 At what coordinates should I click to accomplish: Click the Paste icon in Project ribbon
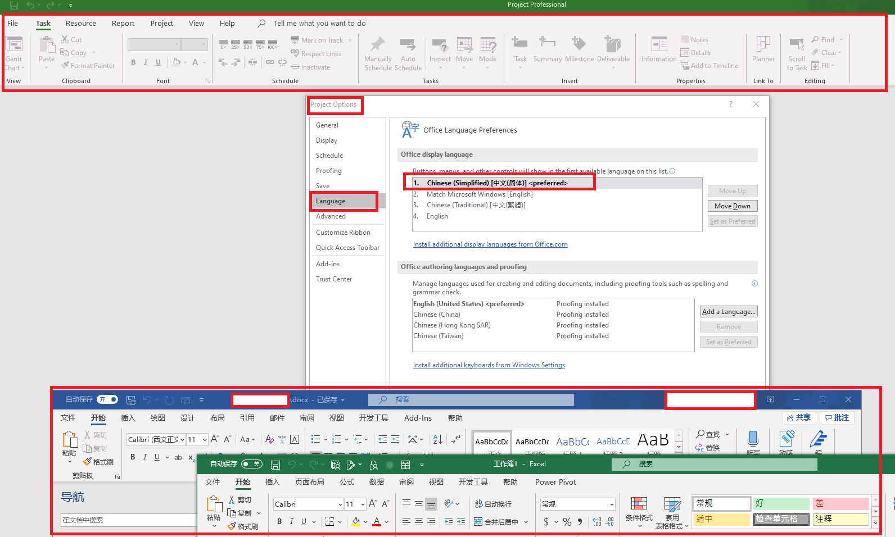47,44
